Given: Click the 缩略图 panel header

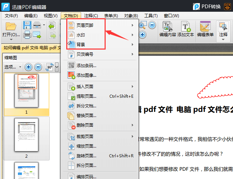Looking at the screenshot, I should click(x=11, y=57).
